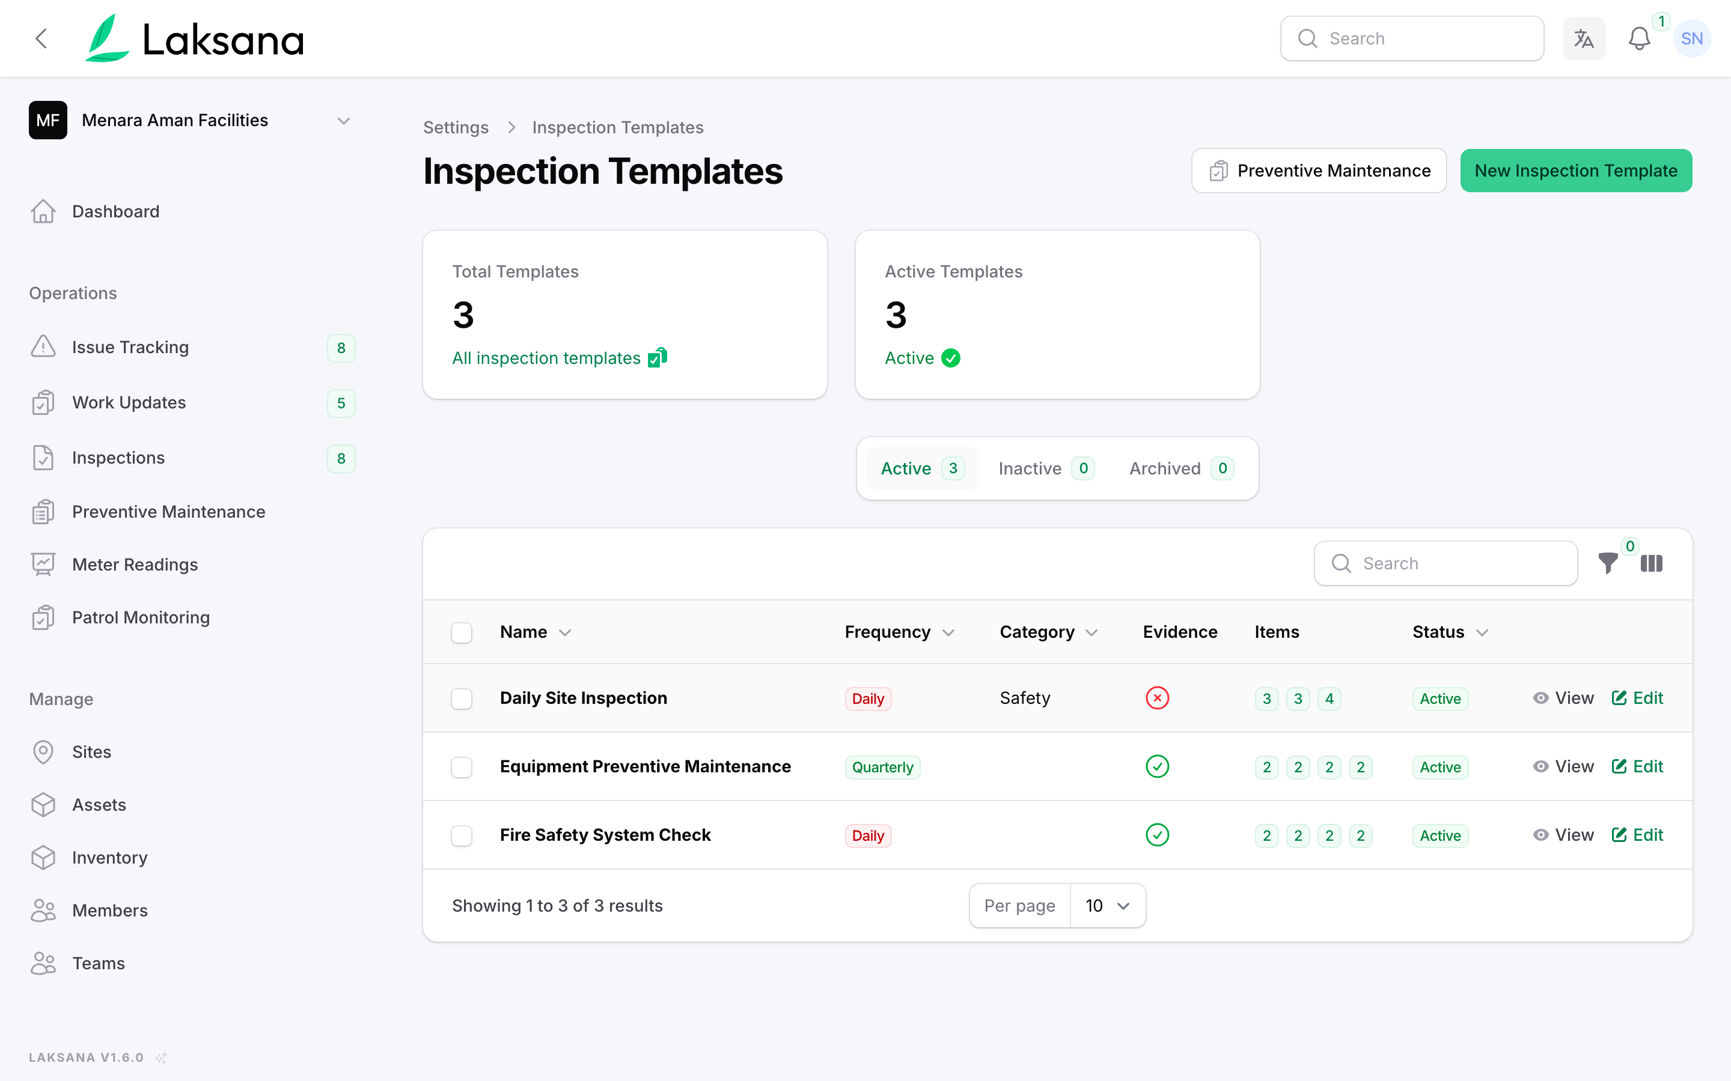
Task: Open the SN user avatar menu
Action: (1692, 38)
